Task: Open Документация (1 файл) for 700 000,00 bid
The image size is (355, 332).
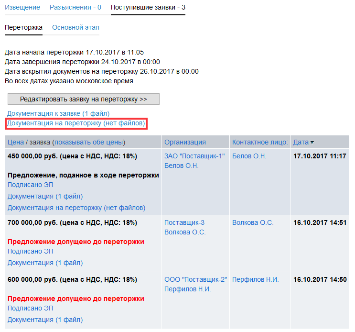Action: [x=45, y=263]
